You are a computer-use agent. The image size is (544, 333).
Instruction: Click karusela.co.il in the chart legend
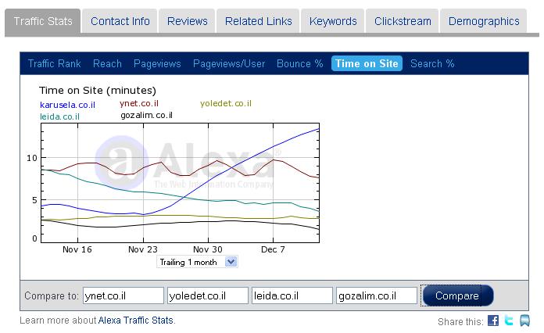pyautogui.click(x=67, y=105)
